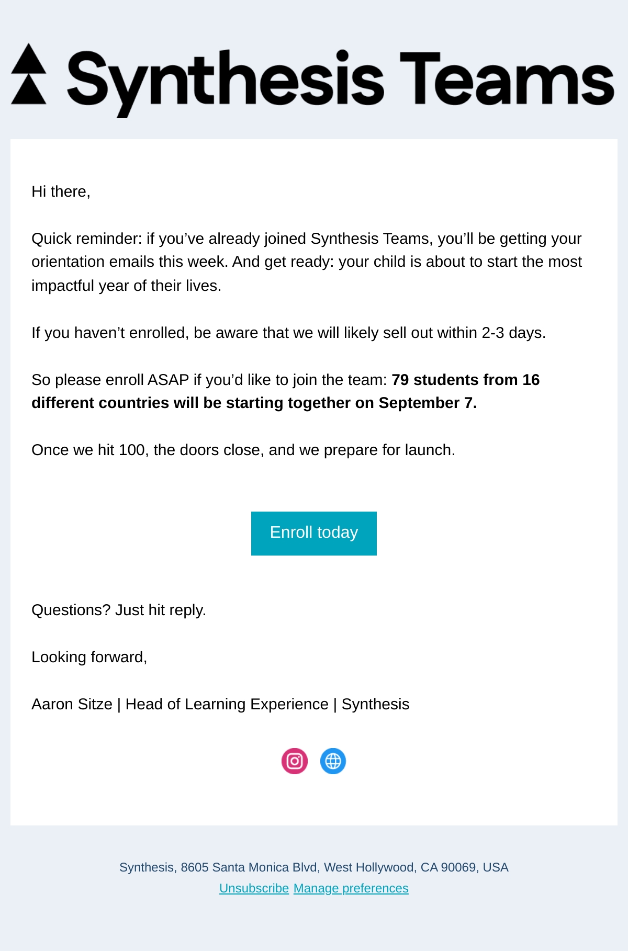Viewport: 628px width, 951px height.
Task: Follow the Unsubscribe link
Action: point(254,888)
